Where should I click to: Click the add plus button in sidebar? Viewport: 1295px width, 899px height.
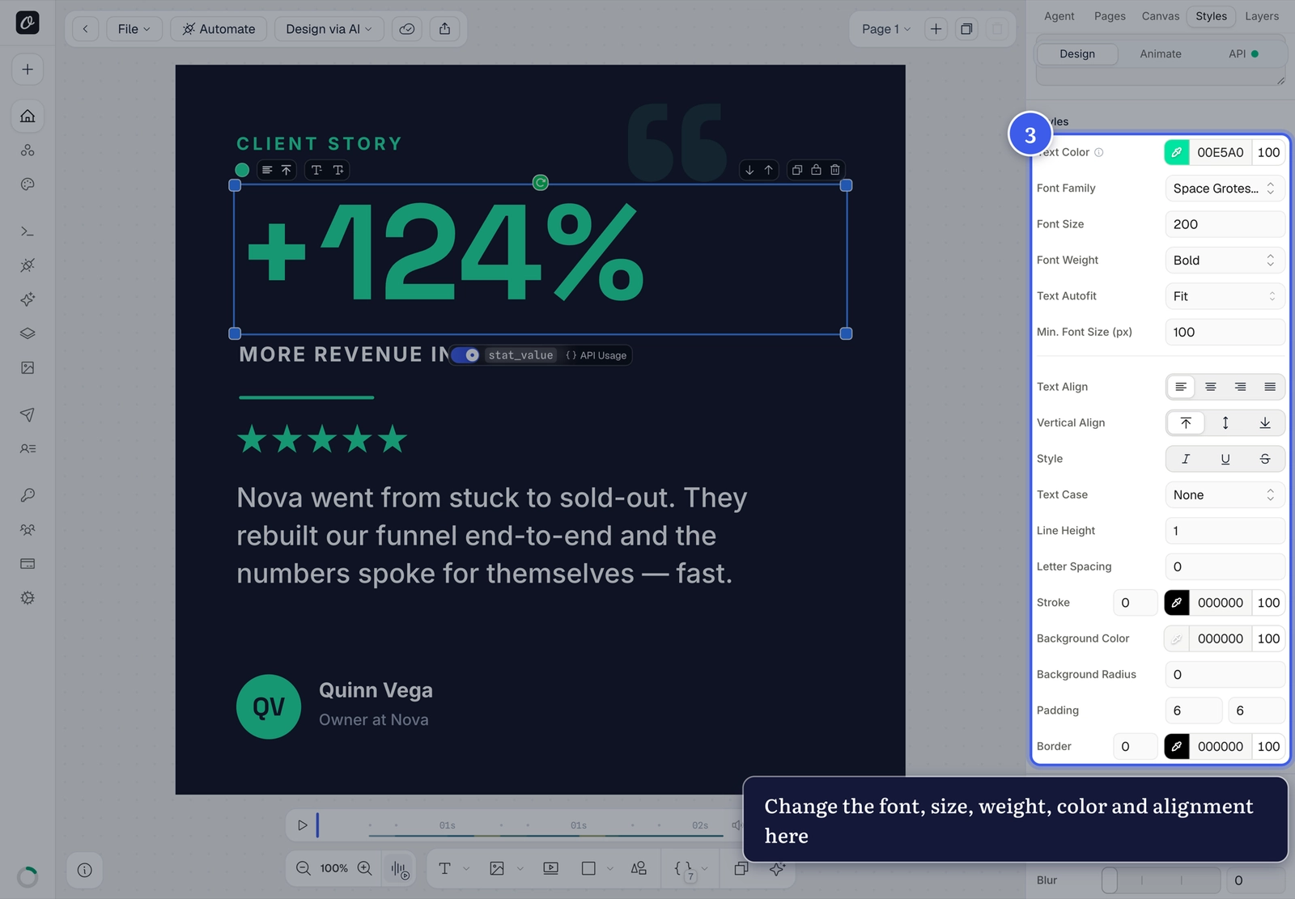tap(28, 70)
